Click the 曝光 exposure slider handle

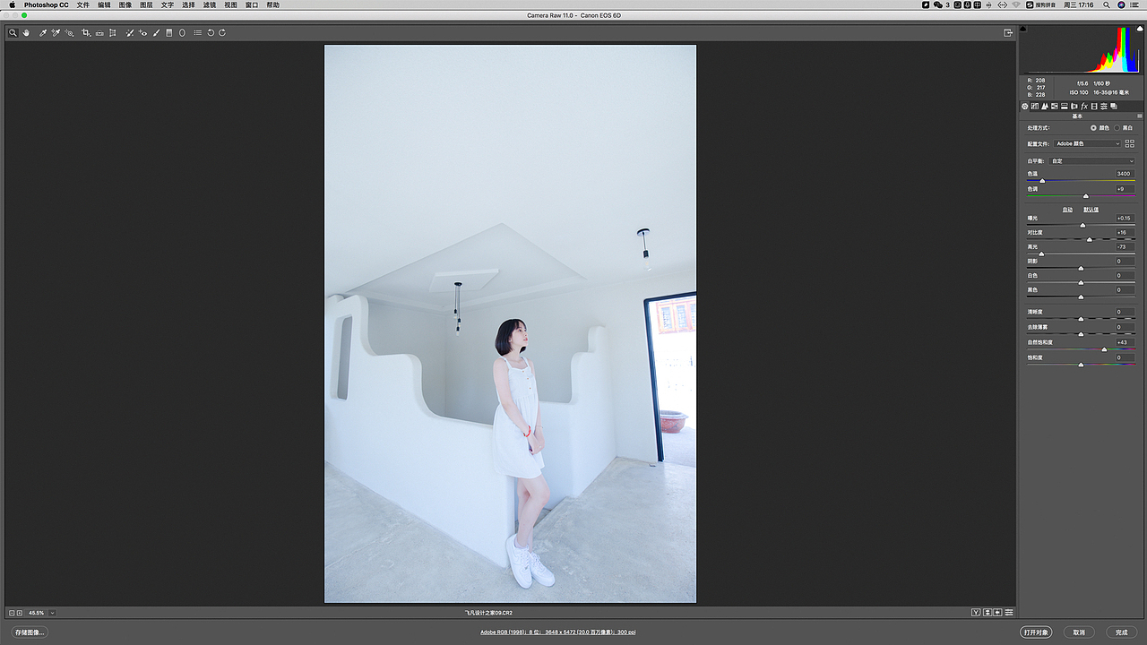(1082, 225)
